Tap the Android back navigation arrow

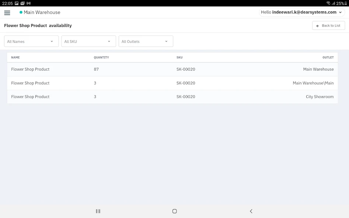click(x=251, y=211)
